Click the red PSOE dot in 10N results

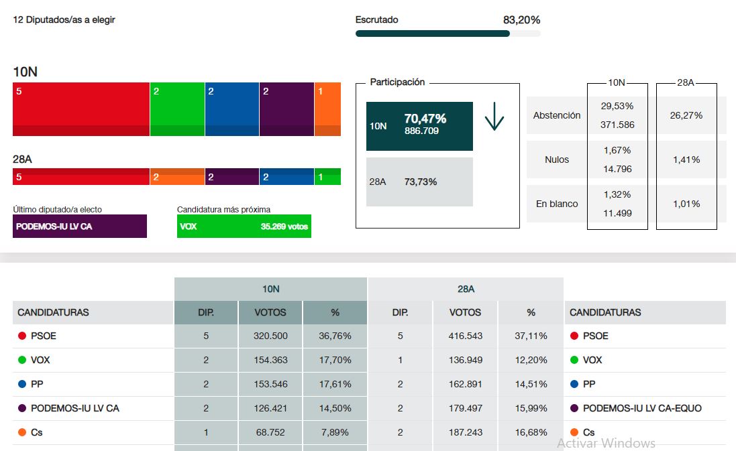coord(22,336)
